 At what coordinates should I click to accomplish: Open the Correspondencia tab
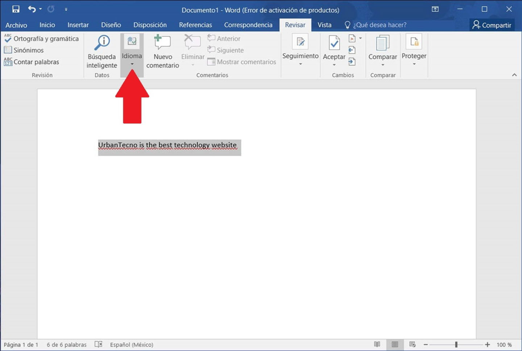(248, 25)
